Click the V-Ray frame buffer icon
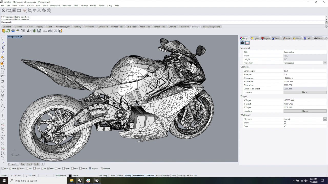The width and height of the screenshot is (328, 184). 19,10
